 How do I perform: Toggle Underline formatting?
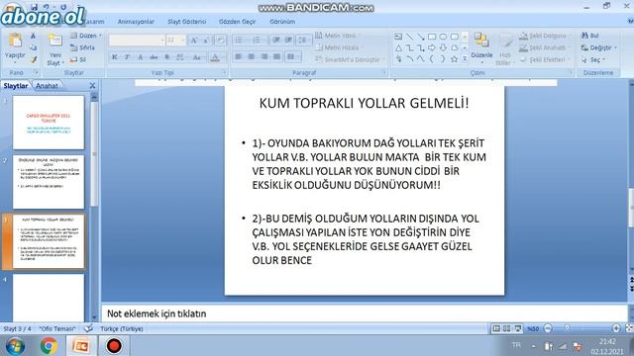[x=141, y=57]
